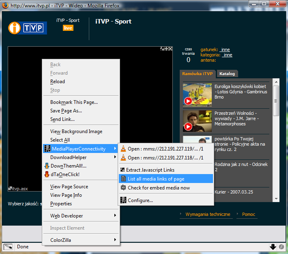Click the DownThemAll! arrow icon
Image resolution: width=288 pixels, height=254 pixels.
pos(47,166)
